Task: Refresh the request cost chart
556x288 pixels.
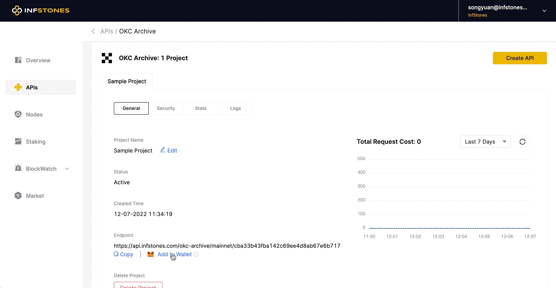Action: [522, 142]
